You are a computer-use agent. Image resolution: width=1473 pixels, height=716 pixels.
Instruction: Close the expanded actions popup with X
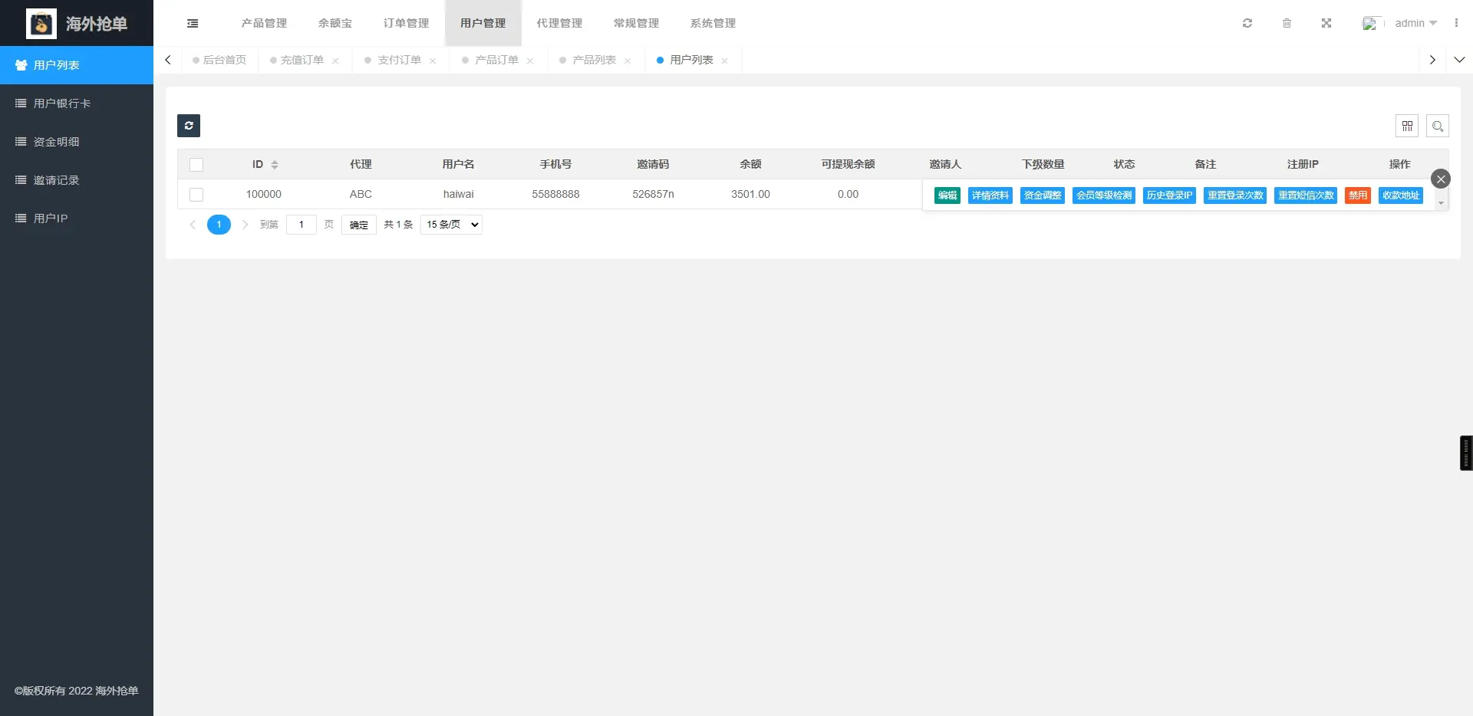click(x=1440, y=179)
